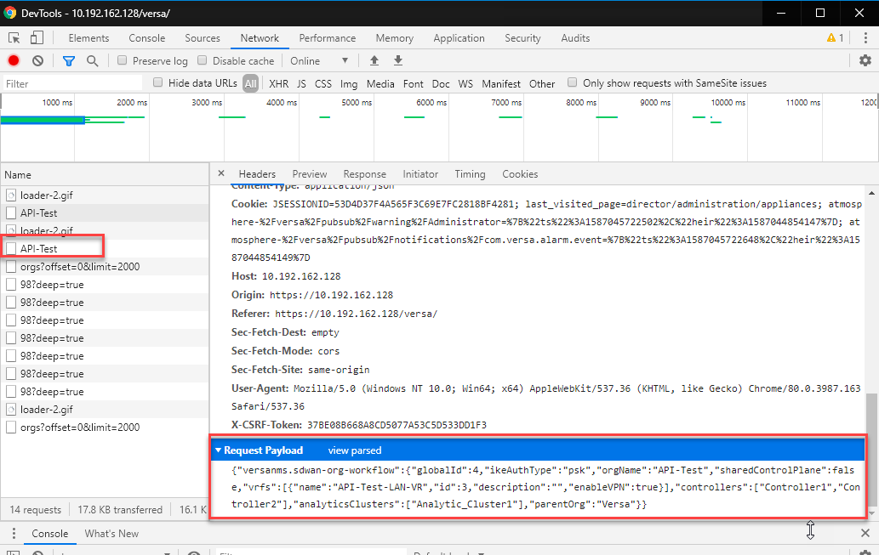
Task: Activate the inspect element picker icon
Action: [x=14, y=38]
